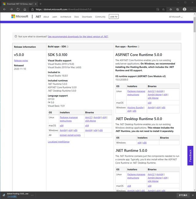Close the downloads bar

point(193,195)
